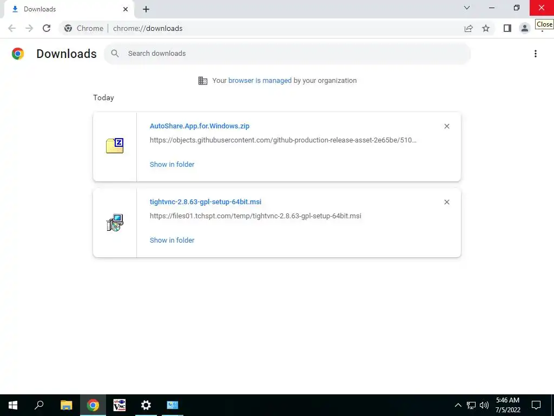
Task: Click the Chrome site info icon in address bar
Action: click(x=68, y=28)
